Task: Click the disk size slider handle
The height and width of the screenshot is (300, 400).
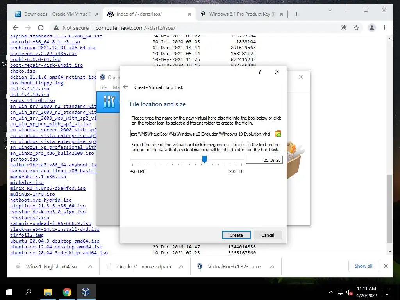Action: click(x=204, y=160)
